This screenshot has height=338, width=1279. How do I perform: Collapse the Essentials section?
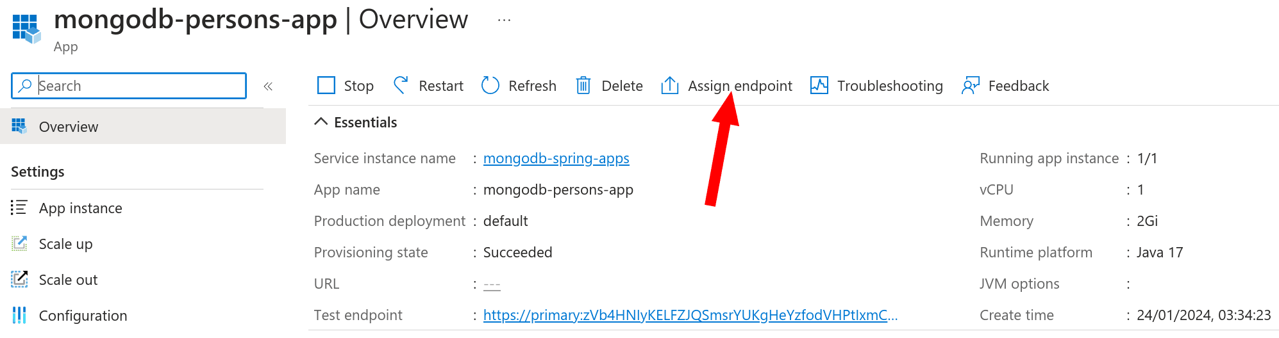coord(321,122)
